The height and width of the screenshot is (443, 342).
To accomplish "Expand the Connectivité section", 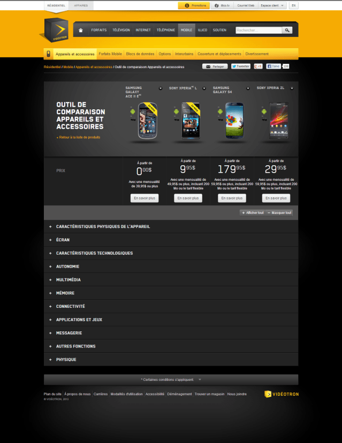I will [x=70, y=306].
